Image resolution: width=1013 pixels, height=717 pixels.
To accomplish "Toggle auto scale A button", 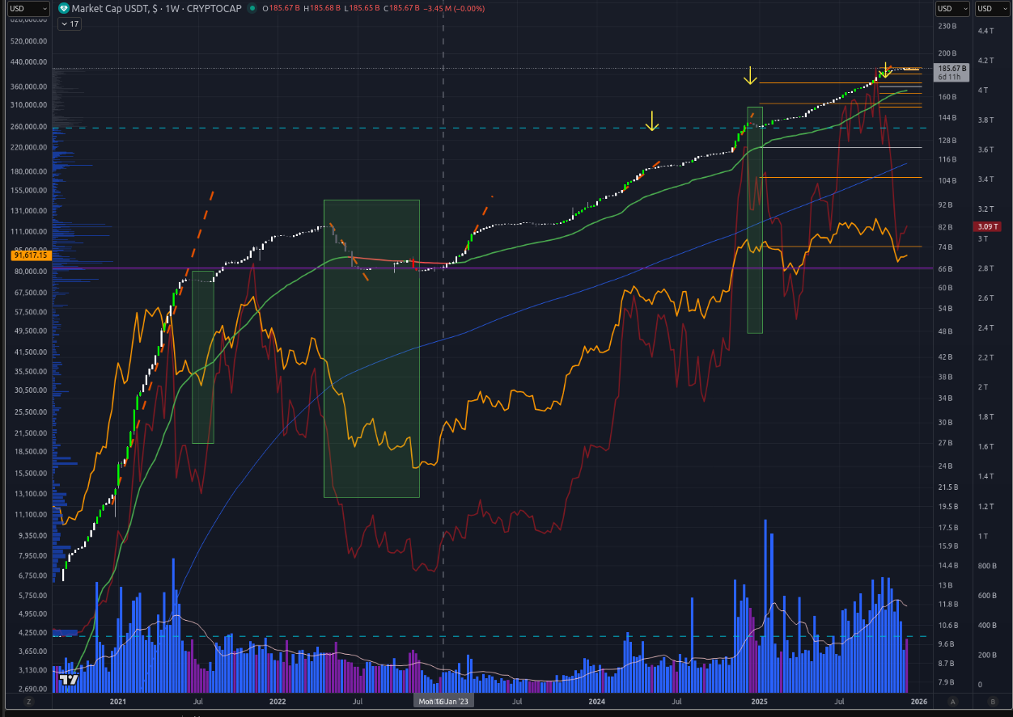I will (x=952, y=702).
